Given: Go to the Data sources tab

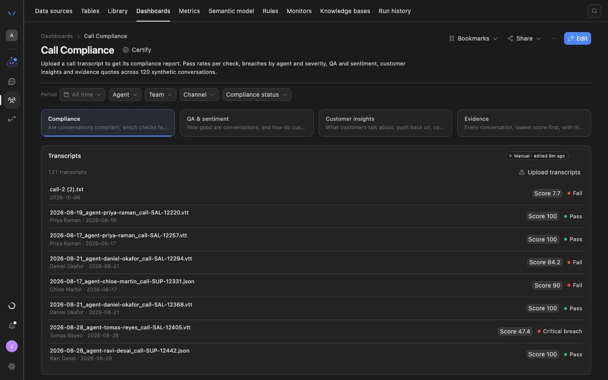Looking at the screenshot, I should pos(54,11).
